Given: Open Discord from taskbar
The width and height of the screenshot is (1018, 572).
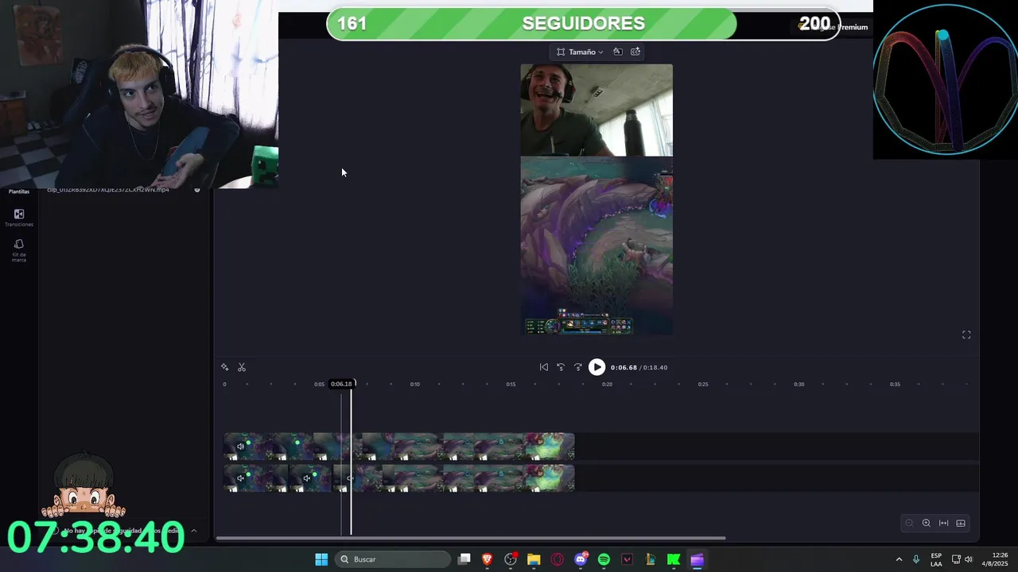Looking at the screenshot, I should pyautogui.click(x=581, y=559).
